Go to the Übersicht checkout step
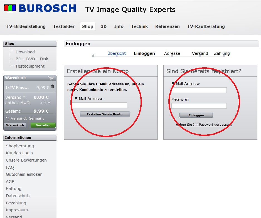 coord(116,53)
